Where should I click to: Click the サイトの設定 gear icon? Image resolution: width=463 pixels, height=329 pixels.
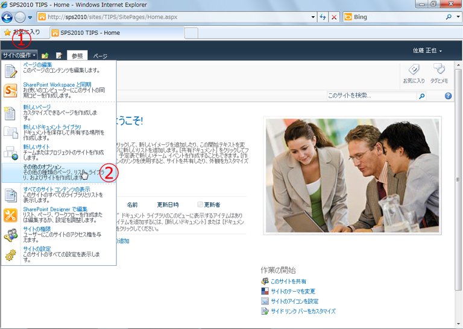11,255
